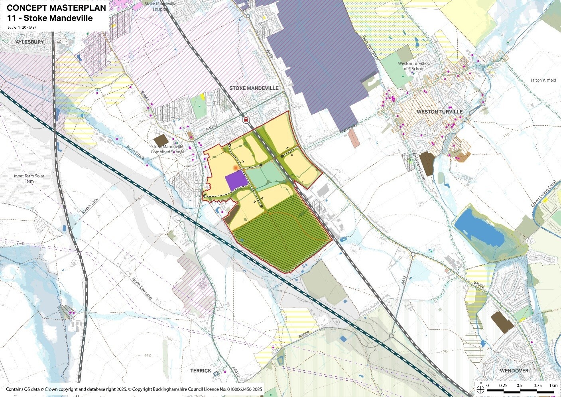Click the 'World's End Lane' road label
561x397 pixels.
418,165
